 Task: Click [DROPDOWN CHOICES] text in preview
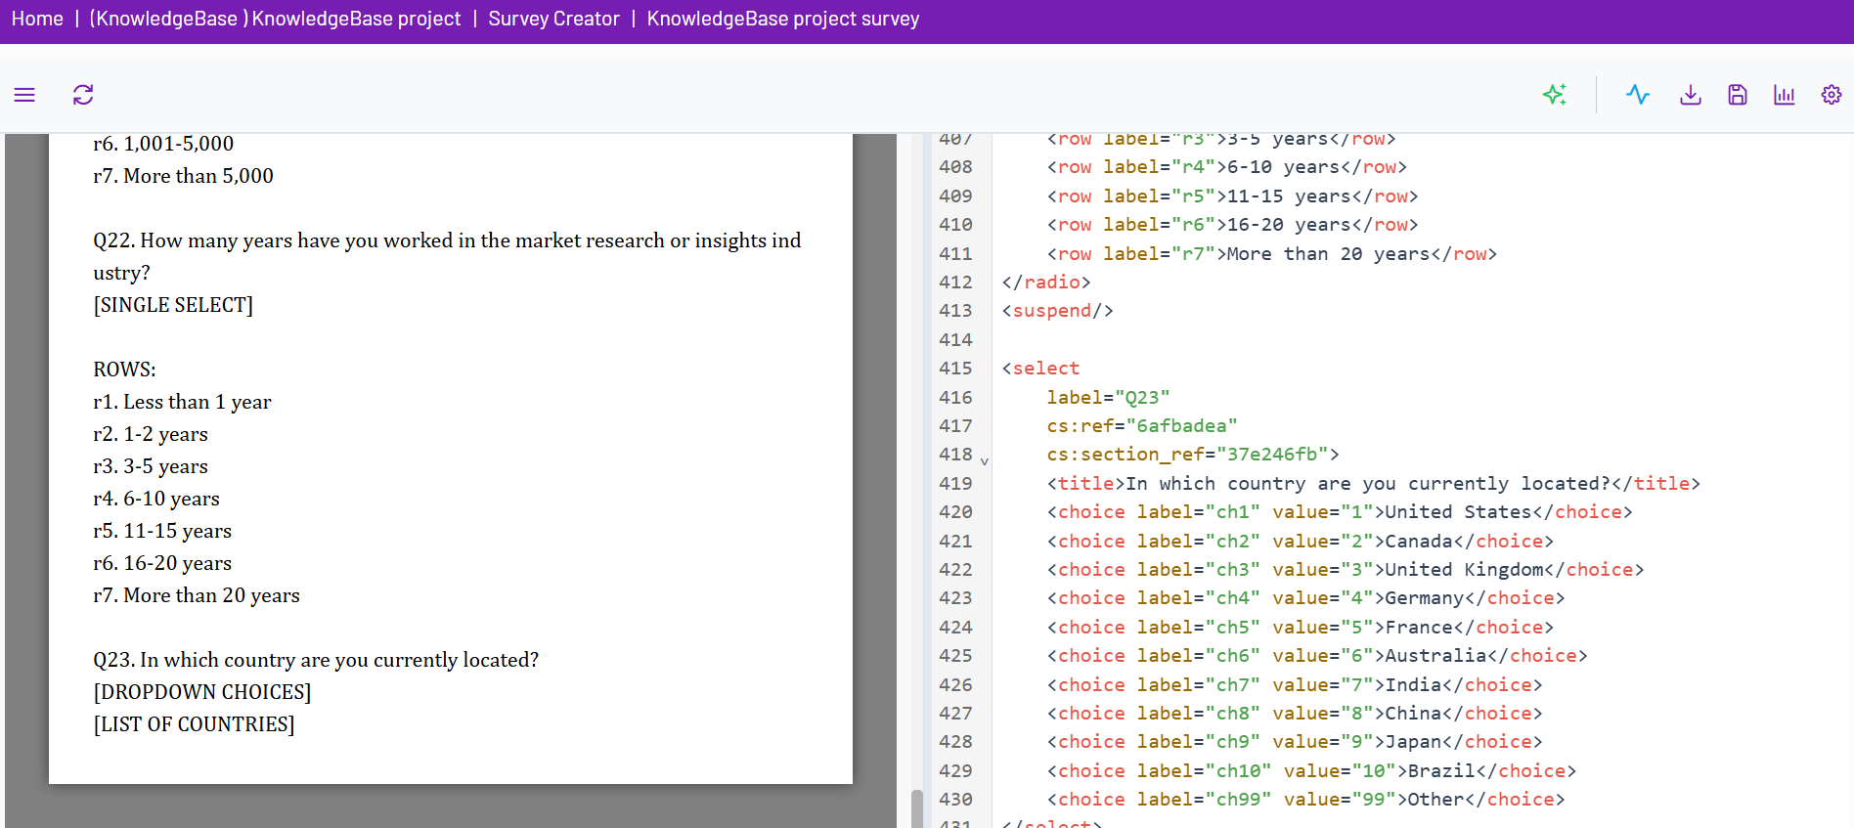click(x=202, y=692)
